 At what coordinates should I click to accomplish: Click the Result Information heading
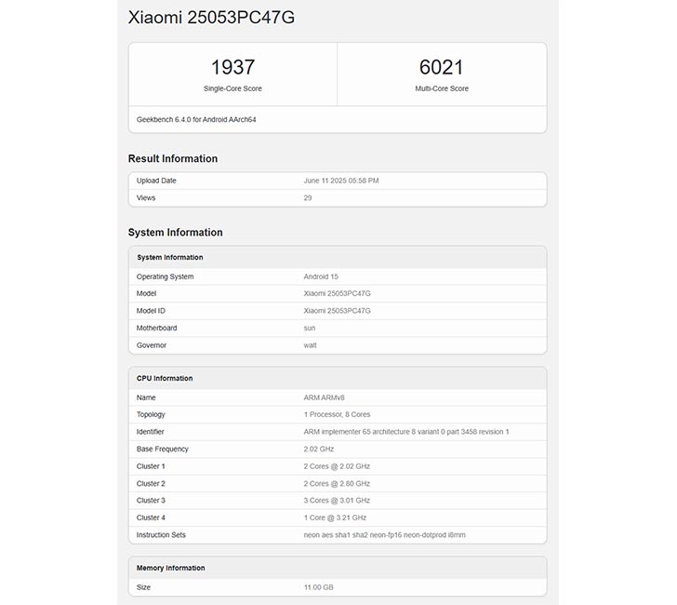pyautogui.click(x=173, y=158)
